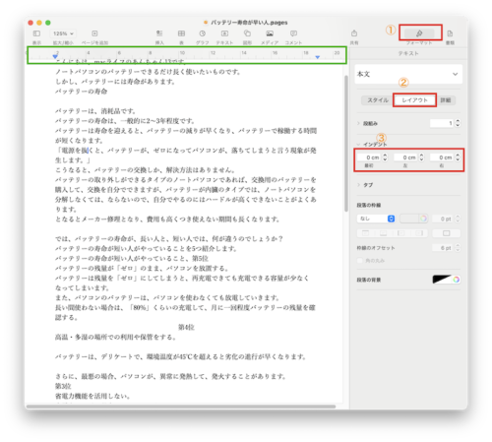Toggle the 角の丸み rounded corners checkbox
The image size is (492, 442).
coord(360,261)
